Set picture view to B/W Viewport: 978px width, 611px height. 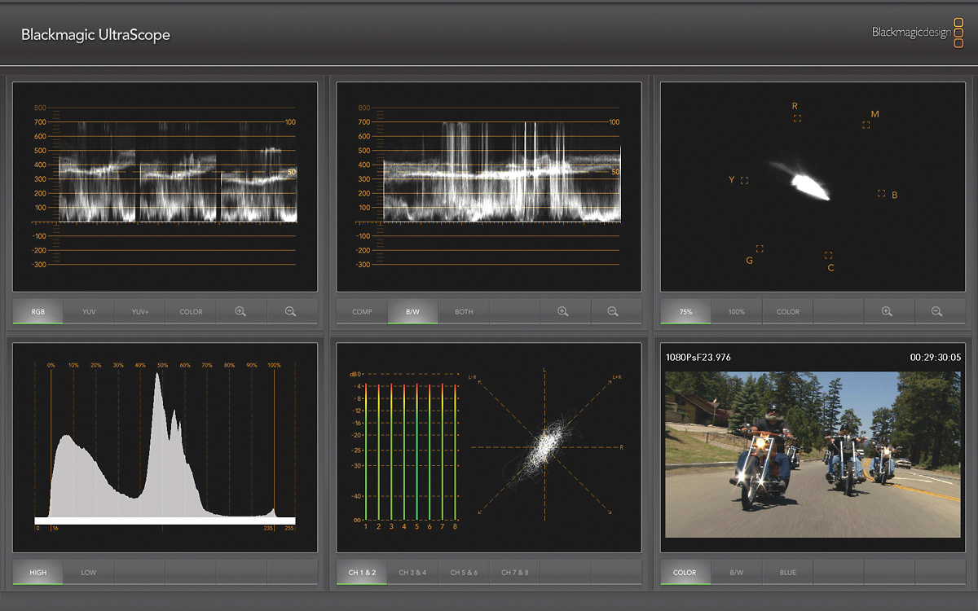click(x=737, y=572)
